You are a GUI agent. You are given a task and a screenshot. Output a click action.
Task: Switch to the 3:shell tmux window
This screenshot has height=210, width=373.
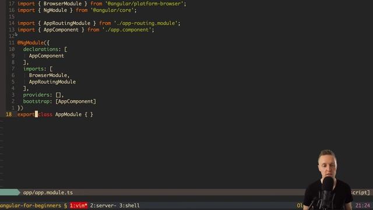tap(129, 205)
